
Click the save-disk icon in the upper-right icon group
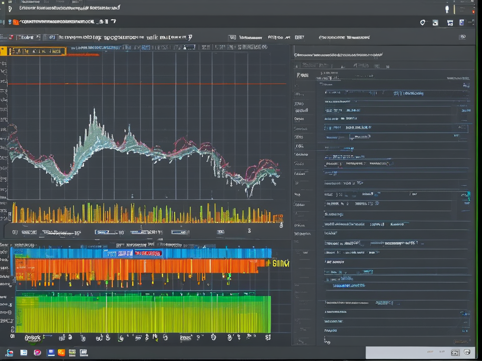(435, 23)
